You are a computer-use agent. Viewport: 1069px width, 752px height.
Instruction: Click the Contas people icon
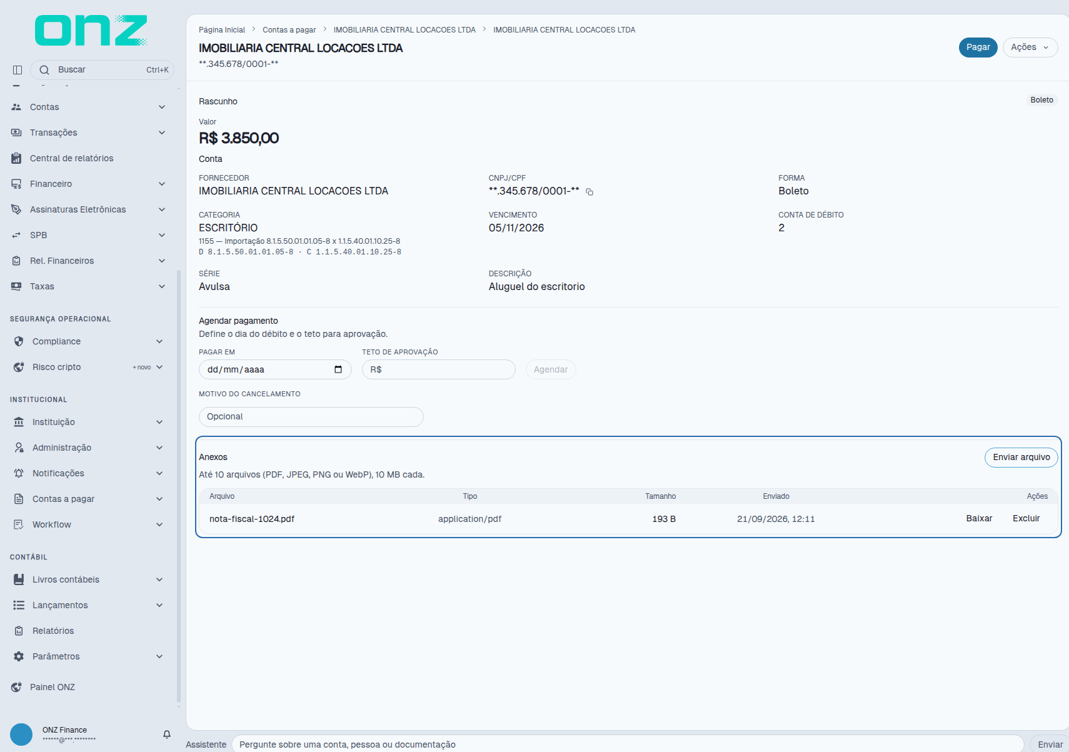point(16,107)
